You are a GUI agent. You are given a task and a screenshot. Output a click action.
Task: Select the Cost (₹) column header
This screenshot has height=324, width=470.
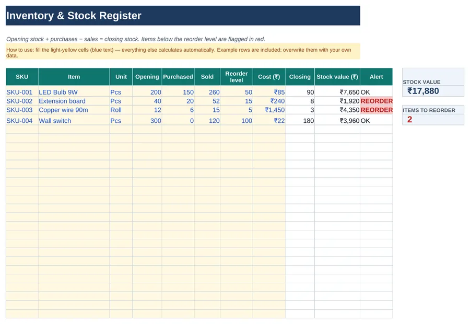(x=269, y=77)
